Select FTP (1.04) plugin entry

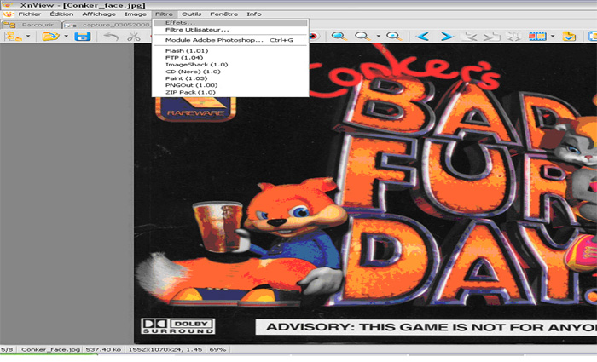click(x=230, y=57)
